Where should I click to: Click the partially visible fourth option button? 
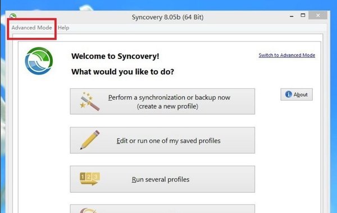point(162,209)
